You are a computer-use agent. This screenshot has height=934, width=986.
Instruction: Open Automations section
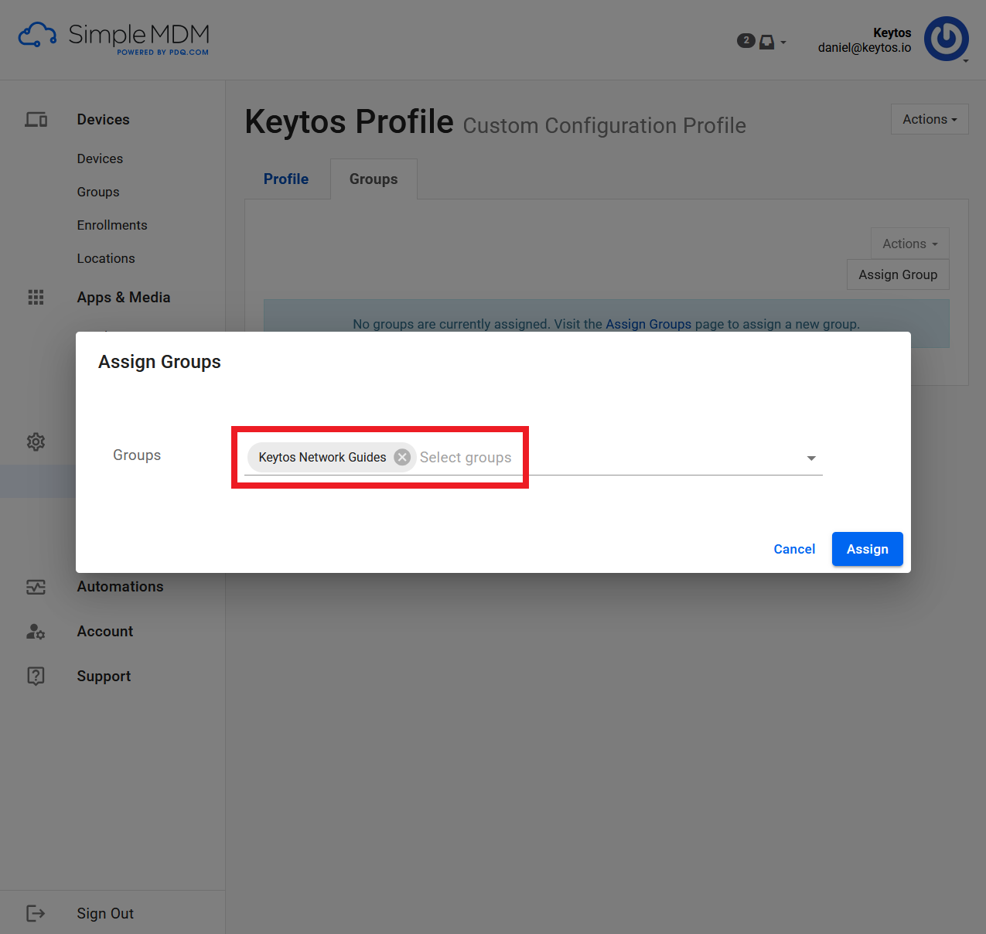120,587
